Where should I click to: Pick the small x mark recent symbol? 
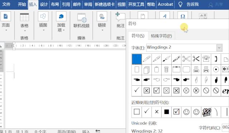click(x=157, y=112)
